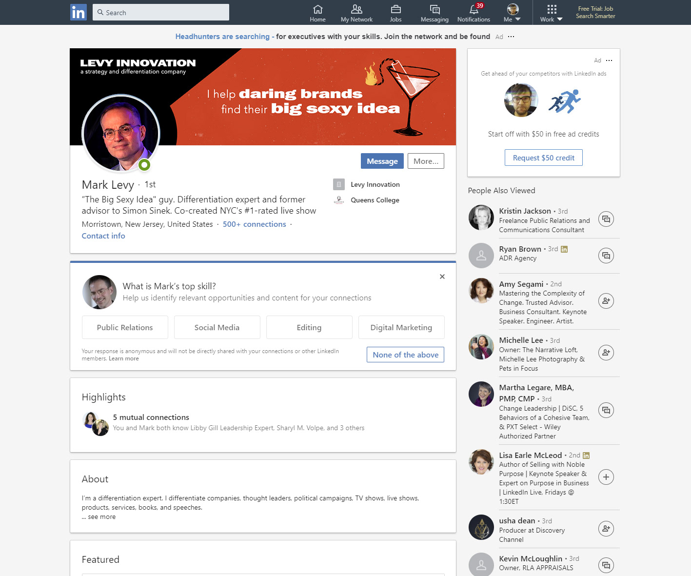Viewport: 691px width, 576px height.
Task: Click Lisa Earle McLeod's premium LinkedIn badge
Action: coord(586,456)
